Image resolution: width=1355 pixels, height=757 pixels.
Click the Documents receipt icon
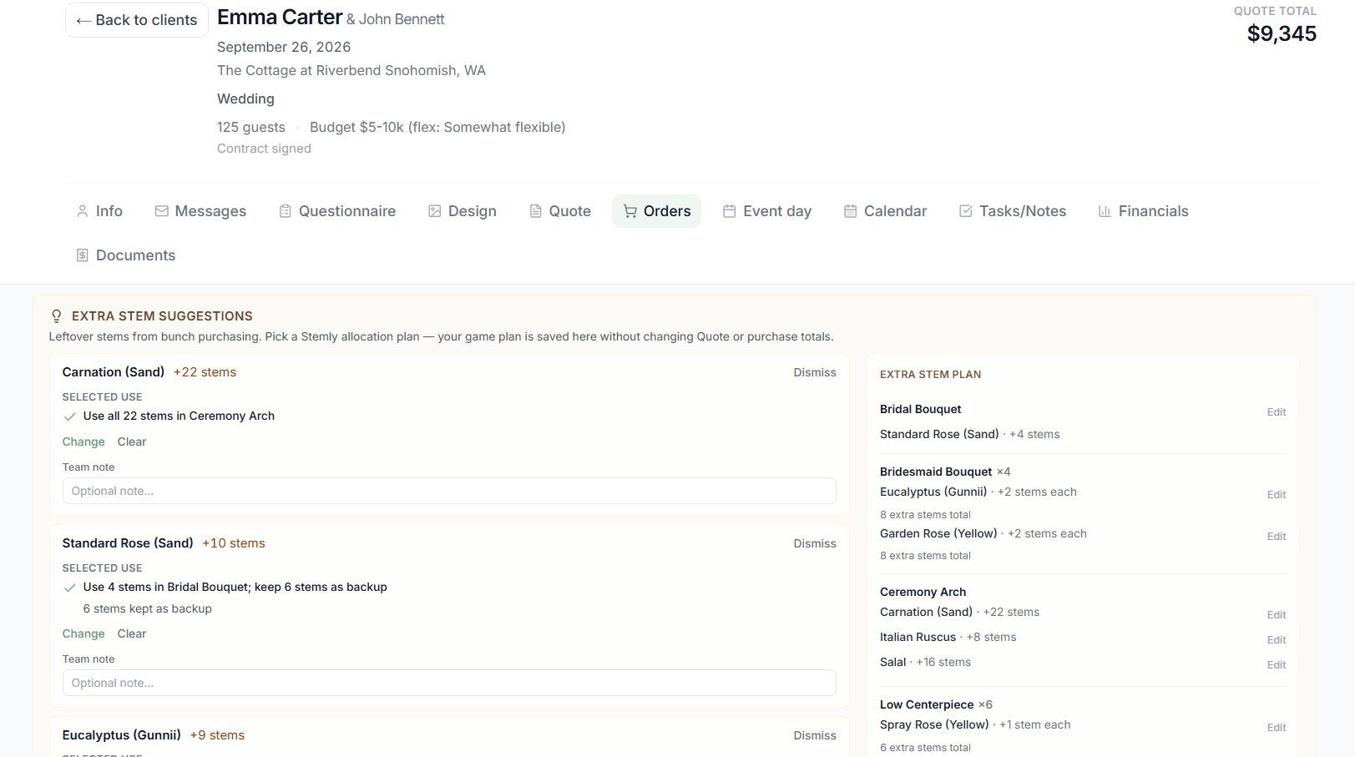click(82, 255)
